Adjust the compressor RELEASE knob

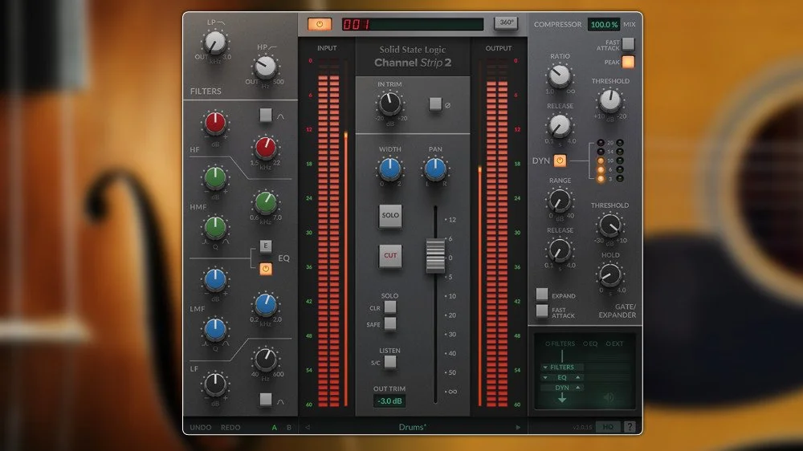559,125
